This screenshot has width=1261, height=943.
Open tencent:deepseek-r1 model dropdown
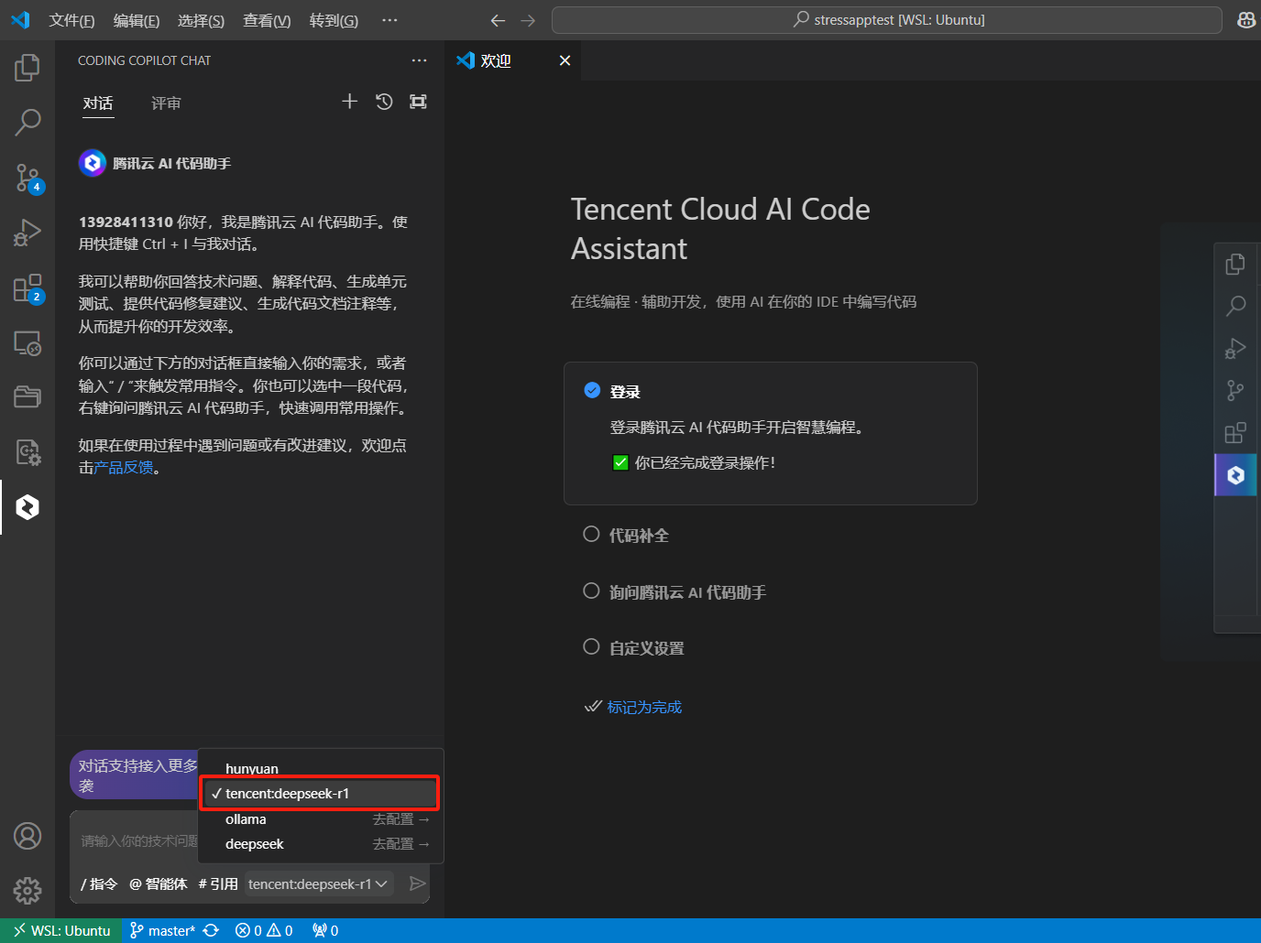pos(319,883)
